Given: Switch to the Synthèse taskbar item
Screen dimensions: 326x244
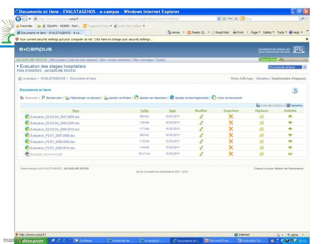Looking at the screenshot, I should pos(88,241).
